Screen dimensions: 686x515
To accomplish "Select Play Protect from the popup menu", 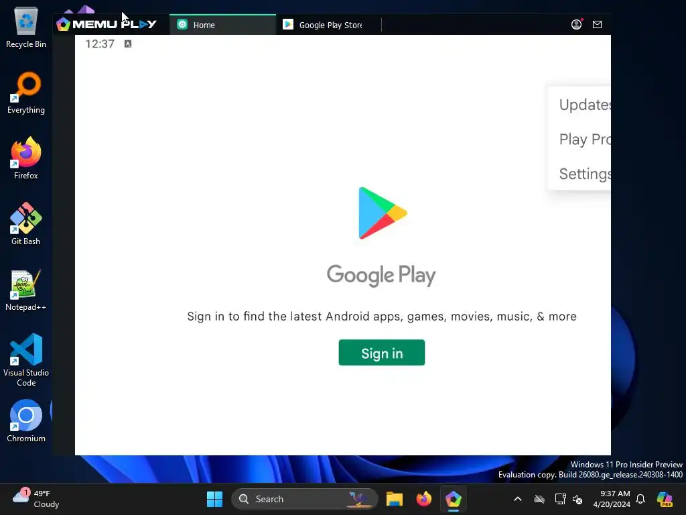I will point(584,139).
